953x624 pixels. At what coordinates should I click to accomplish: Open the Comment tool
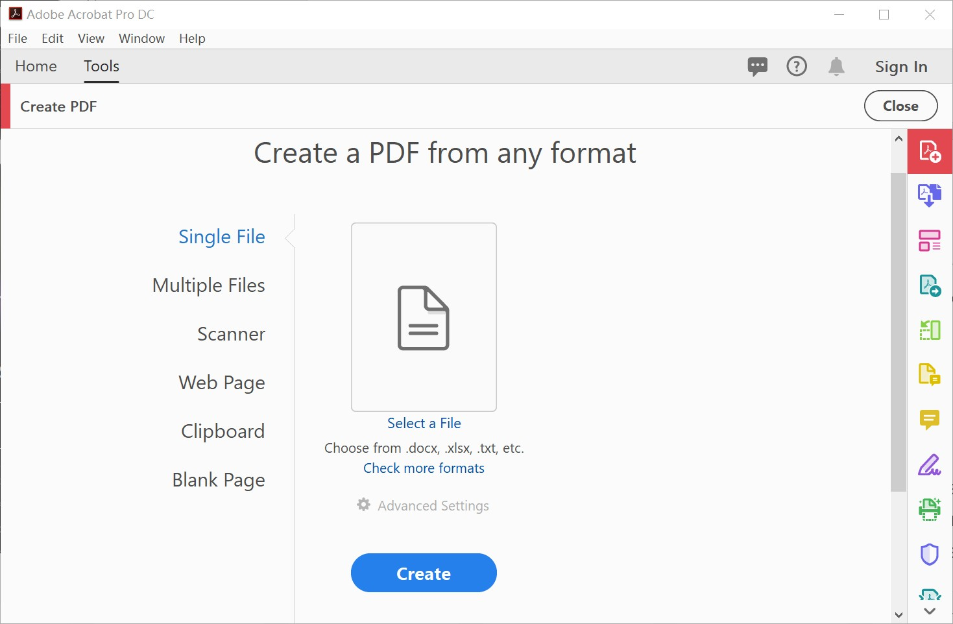tap(930, 419)
